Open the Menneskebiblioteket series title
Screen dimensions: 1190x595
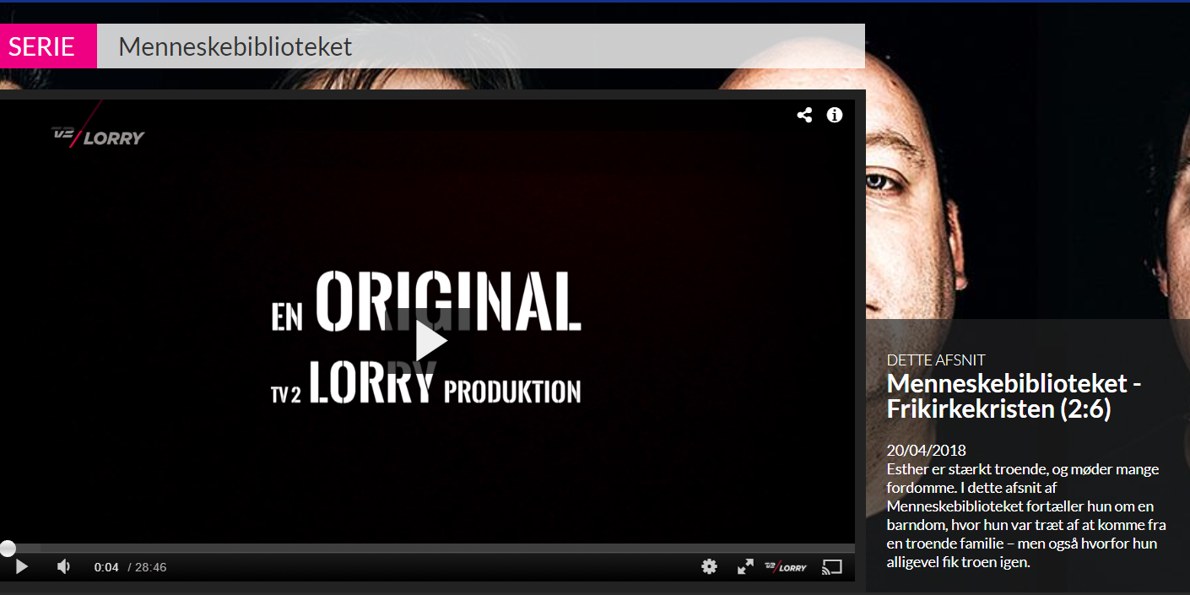235,46
